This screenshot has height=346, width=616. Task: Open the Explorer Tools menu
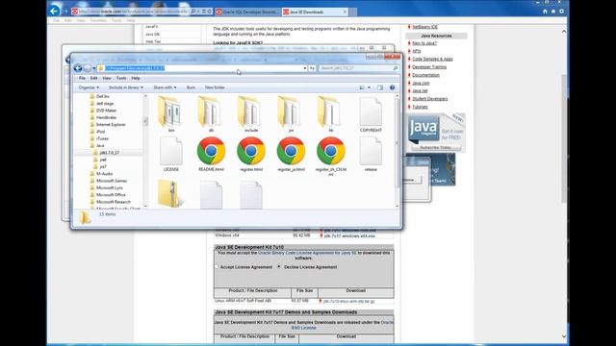click(x=121, y=78)
